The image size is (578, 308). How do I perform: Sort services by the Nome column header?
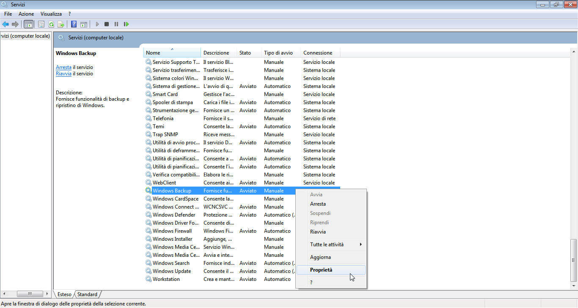tap(172, 53)
